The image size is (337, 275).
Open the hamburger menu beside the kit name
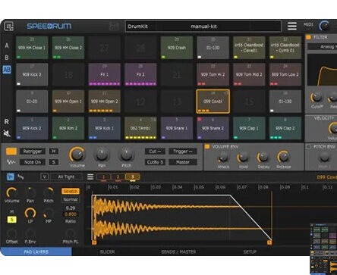click(292, 26)
